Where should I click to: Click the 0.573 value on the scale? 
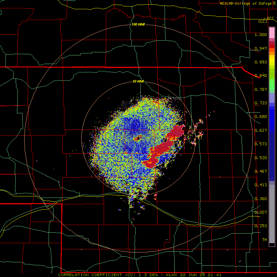point(261,144)
